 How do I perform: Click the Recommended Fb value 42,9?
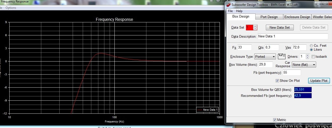[x=303, y=96]
